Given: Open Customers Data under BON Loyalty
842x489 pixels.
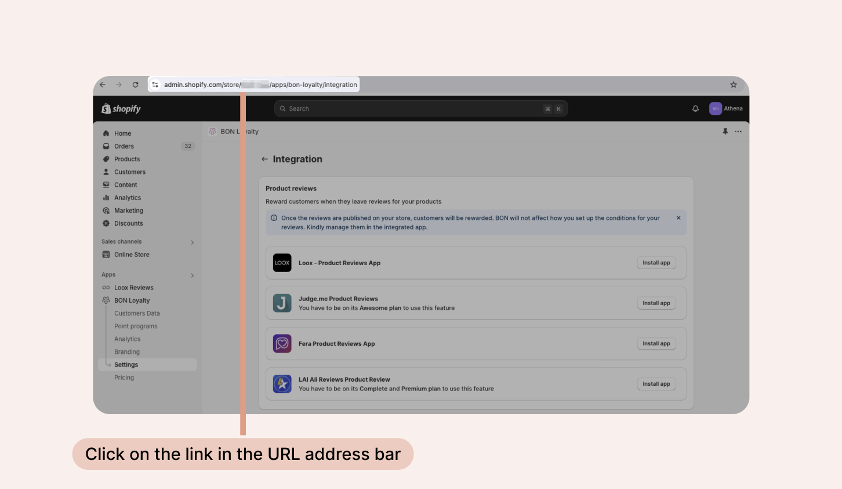Looking at the screenshot, I should 137,313.
